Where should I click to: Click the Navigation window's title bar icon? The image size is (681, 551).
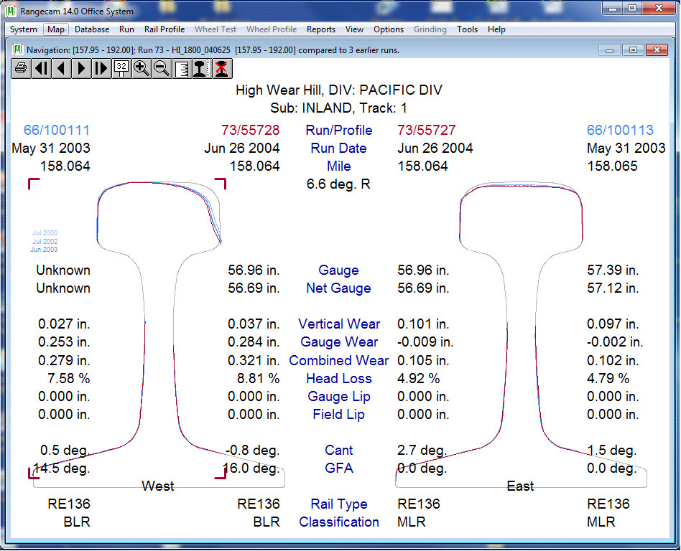[x=18, y=50]
